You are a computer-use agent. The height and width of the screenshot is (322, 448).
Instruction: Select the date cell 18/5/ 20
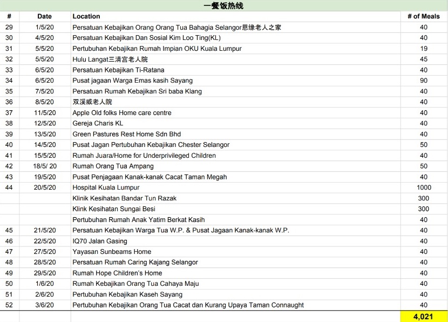click(x=45, y=166)
